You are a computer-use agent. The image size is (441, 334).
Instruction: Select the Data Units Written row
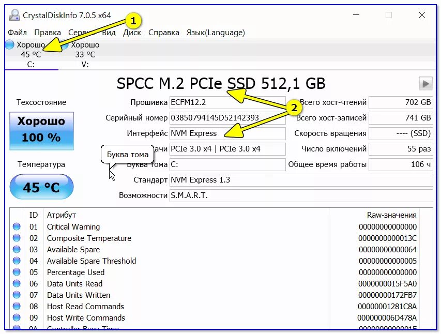tap(215, 295)
